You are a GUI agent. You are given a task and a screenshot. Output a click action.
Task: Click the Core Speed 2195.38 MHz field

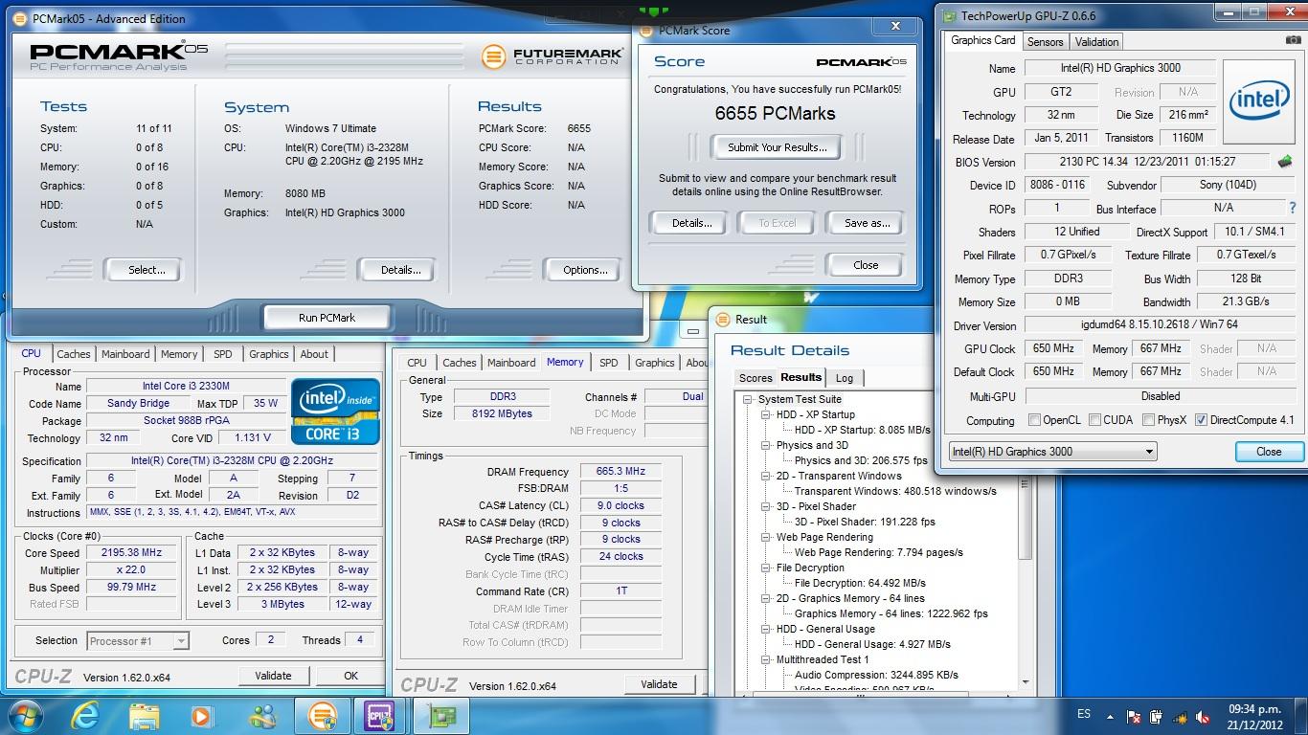(131, 553)
